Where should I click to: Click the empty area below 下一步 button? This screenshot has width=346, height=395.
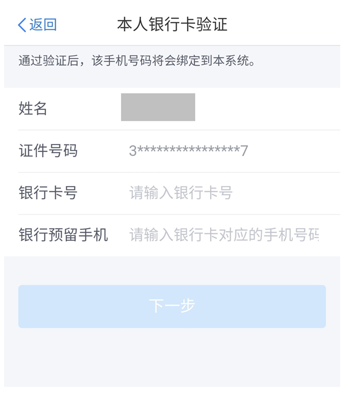point(172,357)
